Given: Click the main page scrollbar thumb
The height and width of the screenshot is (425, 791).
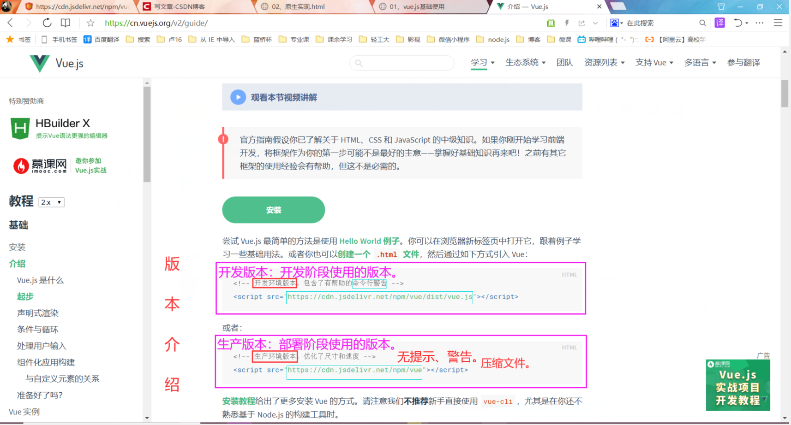Looking at the screenshot, I should coord(785,94).
